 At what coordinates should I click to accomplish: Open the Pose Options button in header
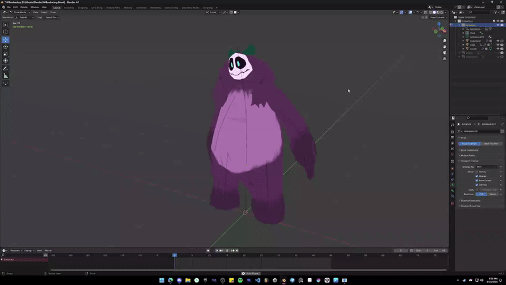tap(438, 18)
